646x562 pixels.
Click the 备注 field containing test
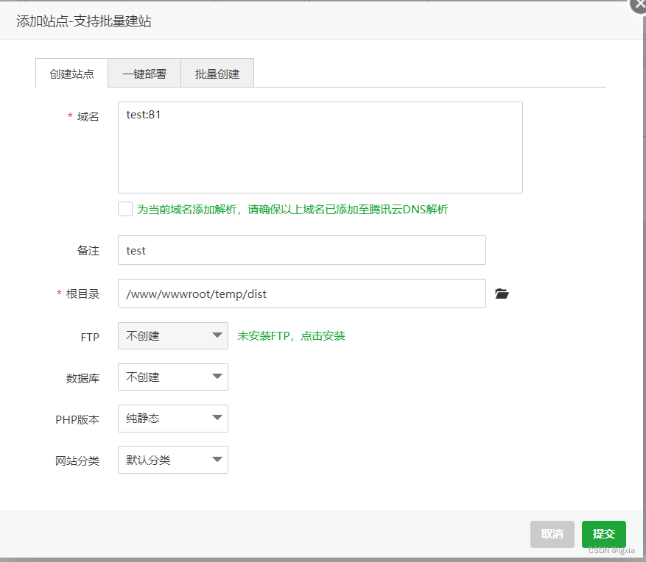(x=301, y=250)
